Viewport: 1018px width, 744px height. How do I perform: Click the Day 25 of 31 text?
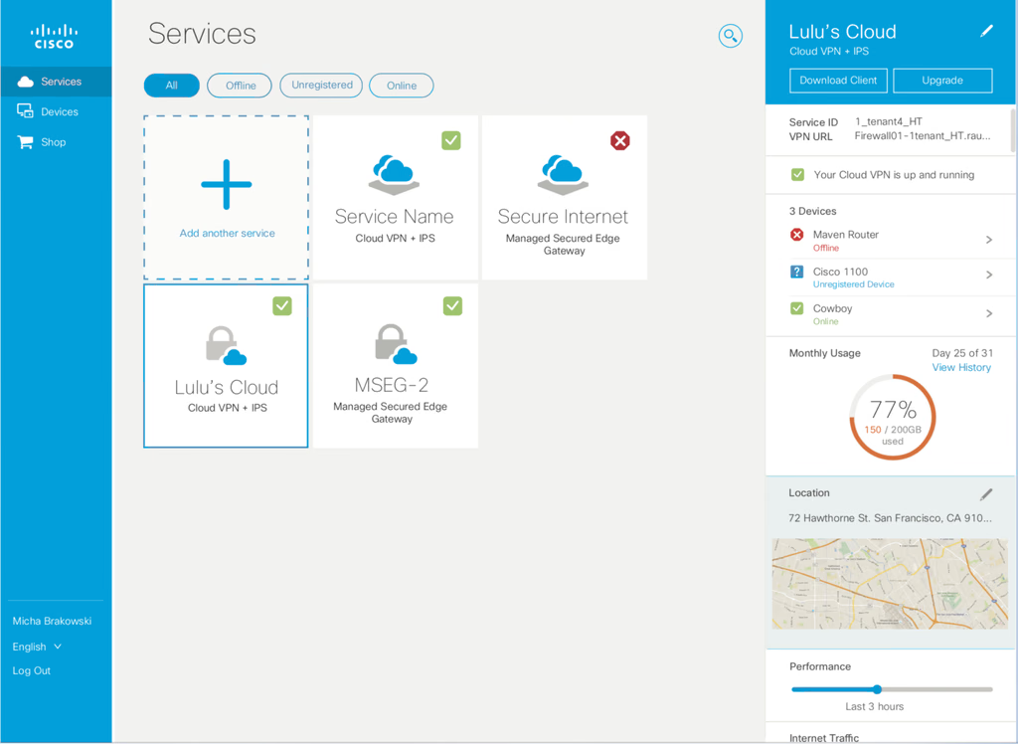pyautogui.click(x=962, y=353)
